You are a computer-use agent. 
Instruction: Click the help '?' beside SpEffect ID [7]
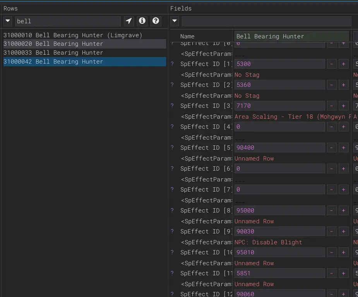(x=172, y=190)
